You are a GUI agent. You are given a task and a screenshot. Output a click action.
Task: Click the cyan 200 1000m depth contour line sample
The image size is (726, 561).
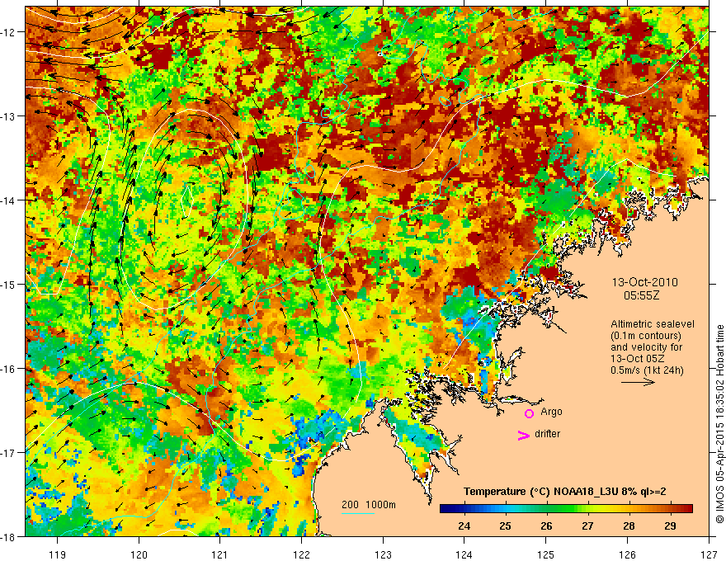coord(358,514)
